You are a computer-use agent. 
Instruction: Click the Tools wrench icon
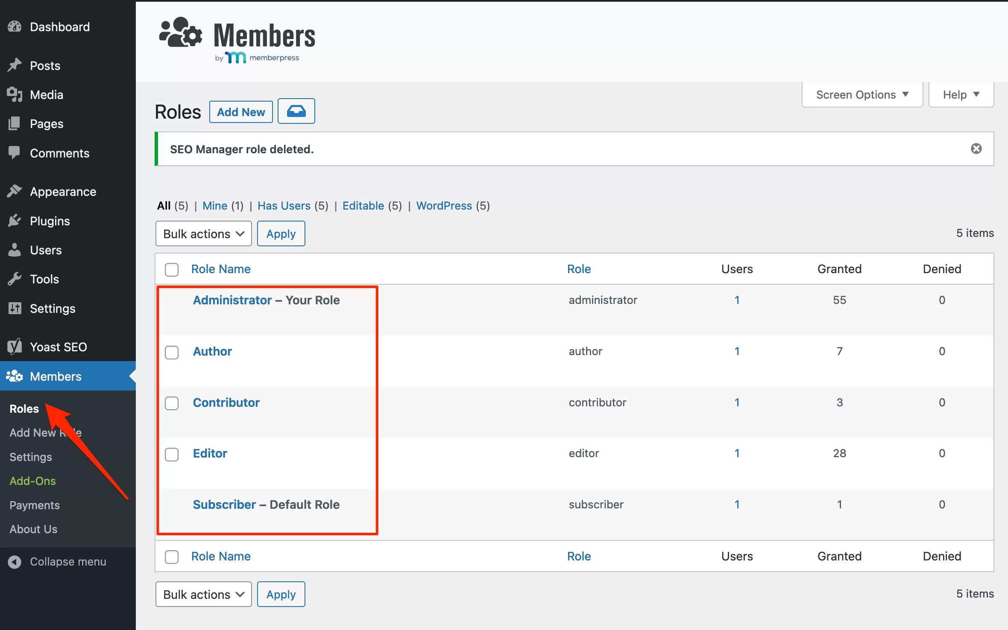[x=15, y=279]
